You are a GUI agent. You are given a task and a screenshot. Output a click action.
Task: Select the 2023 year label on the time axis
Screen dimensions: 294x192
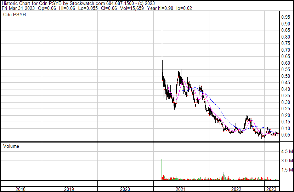point(272,189)
